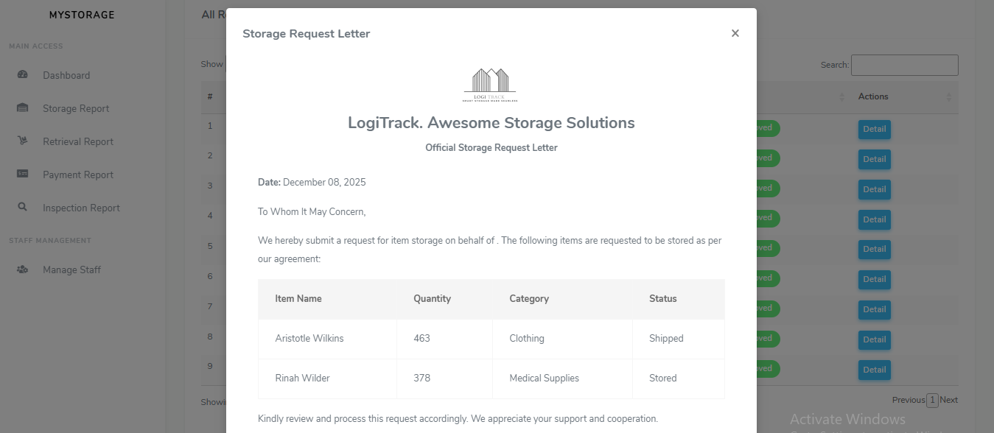Close the Storage Request Letter dialog
The height and width of the screenshot is (433, 994).
[735, 33]
